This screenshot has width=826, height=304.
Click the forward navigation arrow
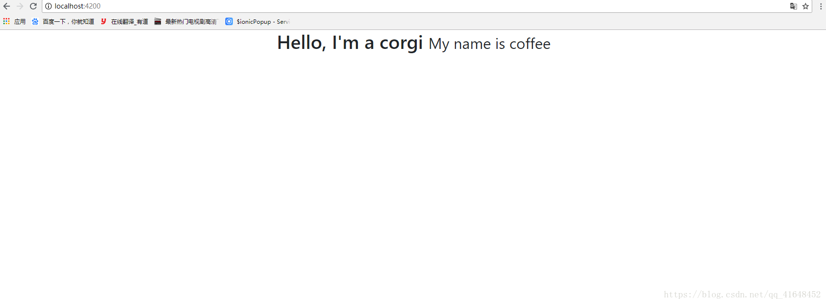click(x=20, y=6)
